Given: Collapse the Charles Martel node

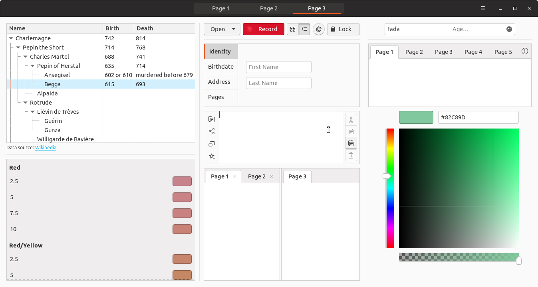Looking at the screenshot, I should pos(26,57).
